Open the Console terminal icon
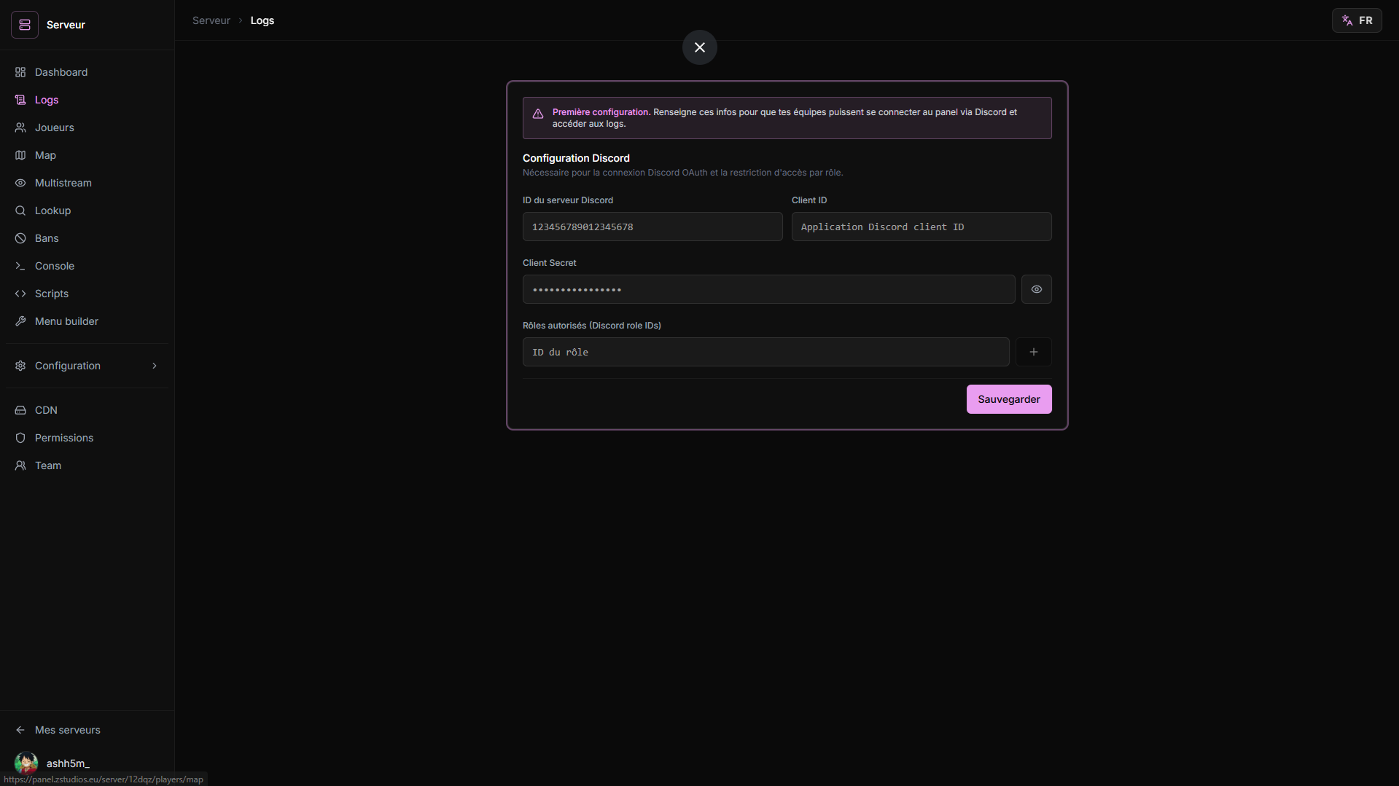 [x=20, y=266]
